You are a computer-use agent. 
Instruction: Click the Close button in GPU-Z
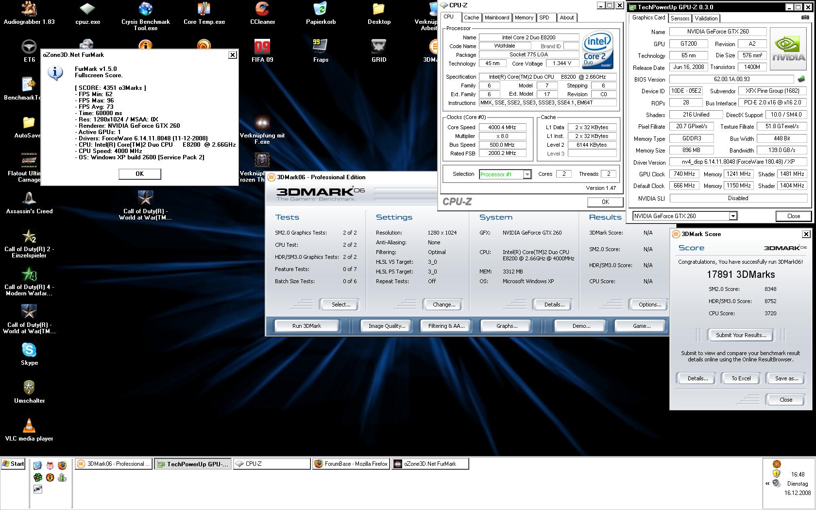[x=794, y=216]
